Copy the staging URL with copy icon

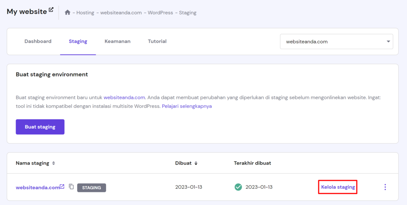72,187
